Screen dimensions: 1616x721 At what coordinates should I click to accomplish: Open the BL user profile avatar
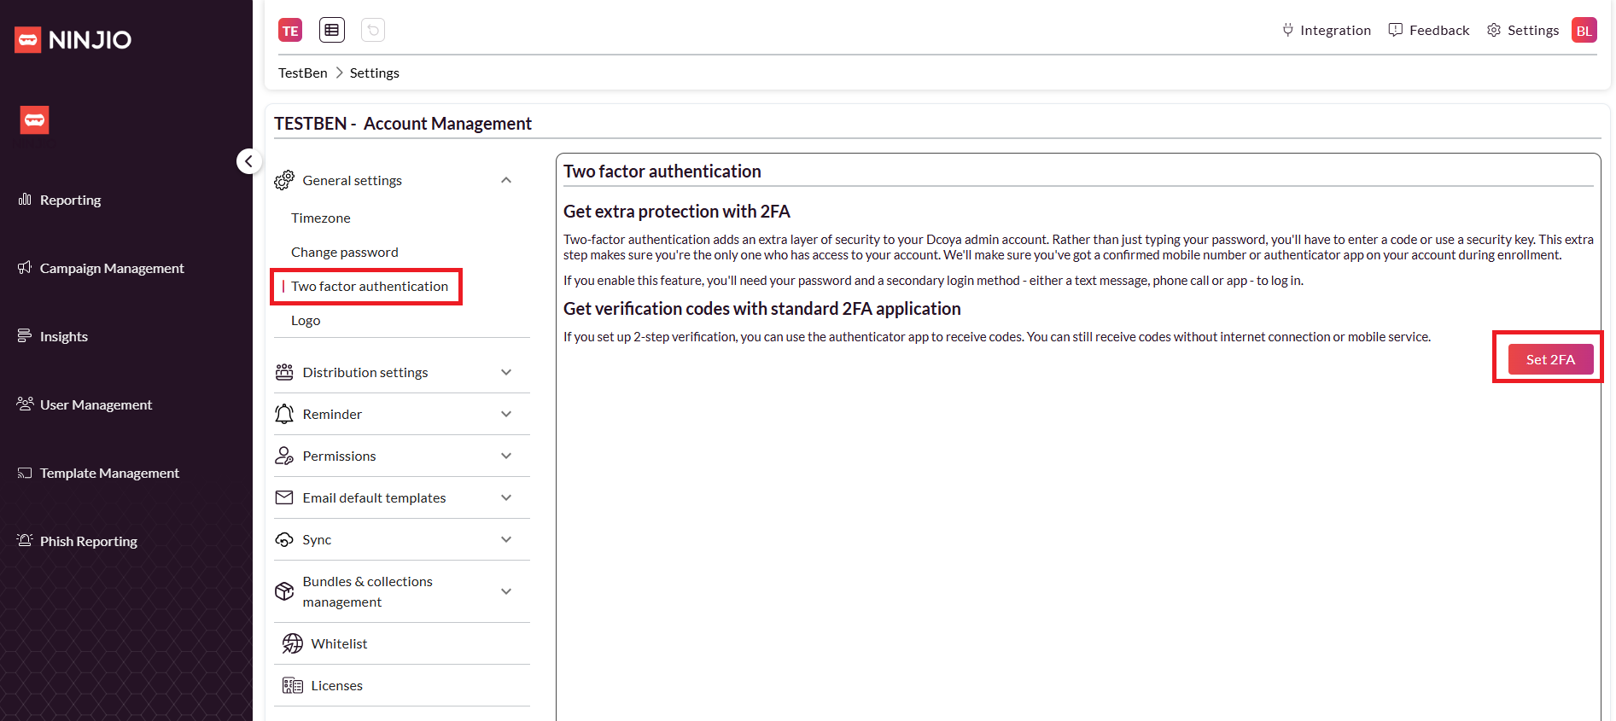click(1584, 30)
